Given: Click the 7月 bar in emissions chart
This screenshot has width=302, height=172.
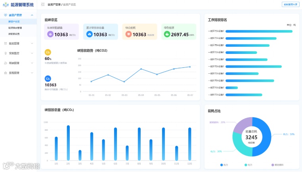Looking at the screenshot, I should point(127,153).
